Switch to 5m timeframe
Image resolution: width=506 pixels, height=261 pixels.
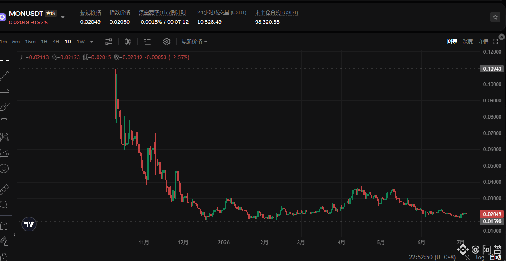click(16, 42)
